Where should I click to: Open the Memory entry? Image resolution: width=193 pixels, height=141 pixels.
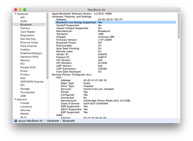click(x=25, y=60)
